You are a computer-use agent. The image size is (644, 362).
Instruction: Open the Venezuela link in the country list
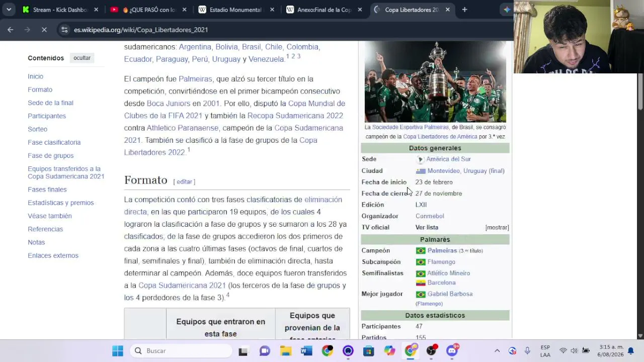coord(266,59)
